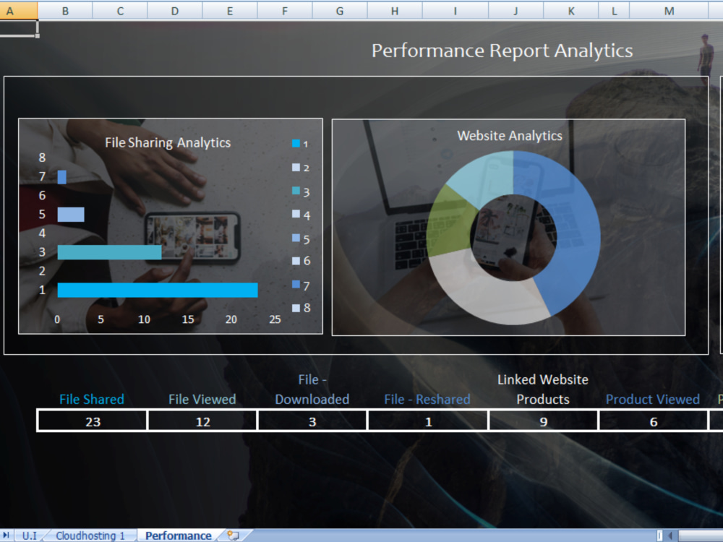Viewport: 723px width, 542px height.
Task: Click the File - Reshared column heading
Action: click(x=428, y=399)
